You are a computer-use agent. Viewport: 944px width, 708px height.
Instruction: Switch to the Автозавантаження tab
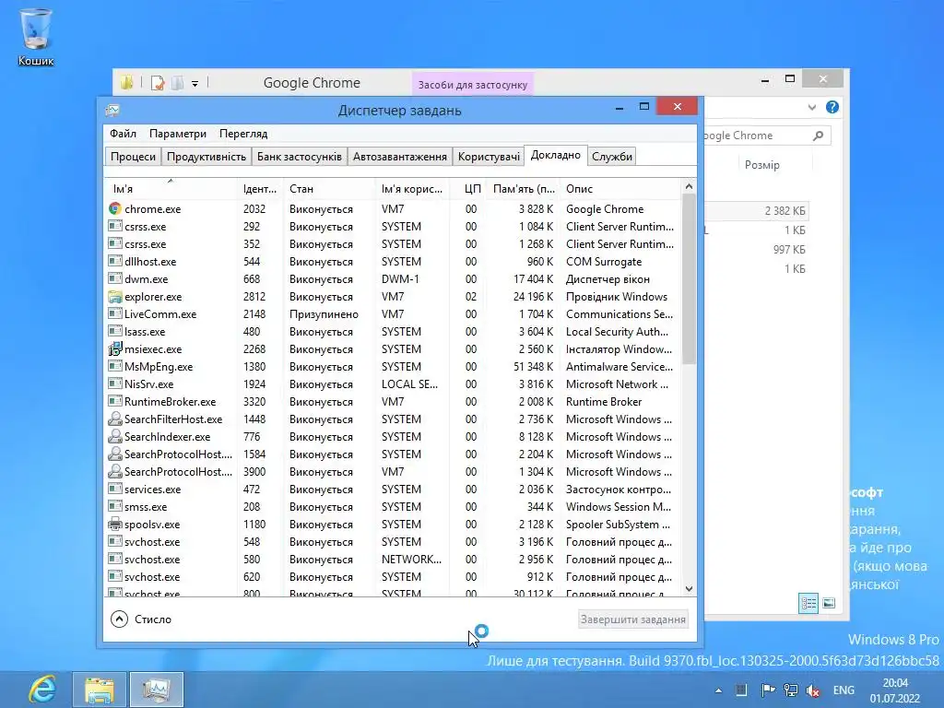click(x=400, y=157)
